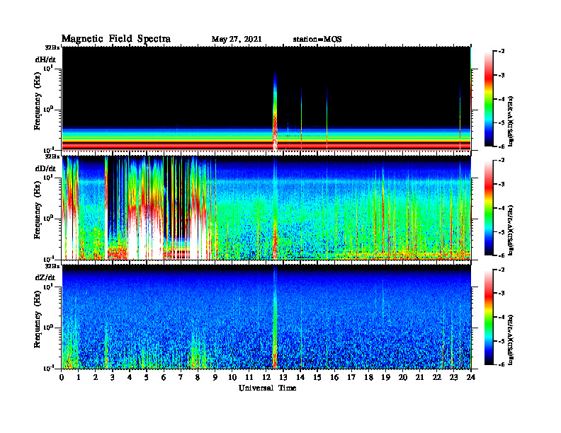
Task: Click the "-2" value on dH/dt color scale
Action: pyautogui.click(x=501, y=52)
